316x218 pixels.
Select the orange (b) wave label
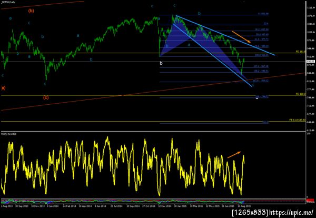[31, 11]
